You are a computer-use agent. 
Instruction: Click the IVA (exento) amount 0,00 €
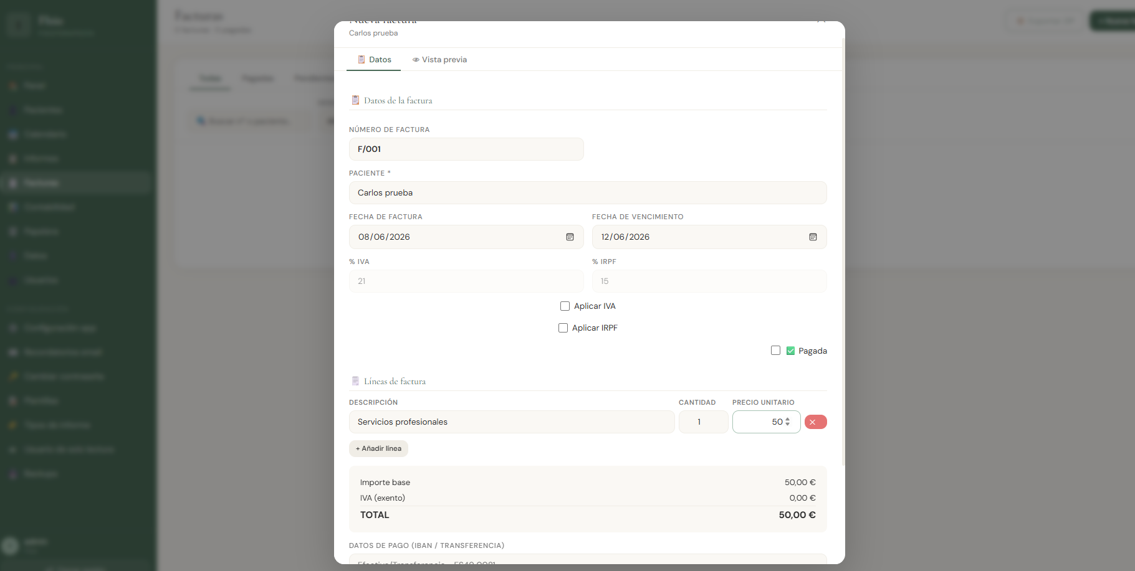tap(802, 498)
